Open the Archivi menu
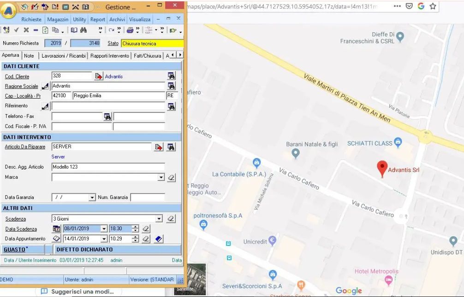Viewport: 464px width, 297px height. click(x=117, y=19)
